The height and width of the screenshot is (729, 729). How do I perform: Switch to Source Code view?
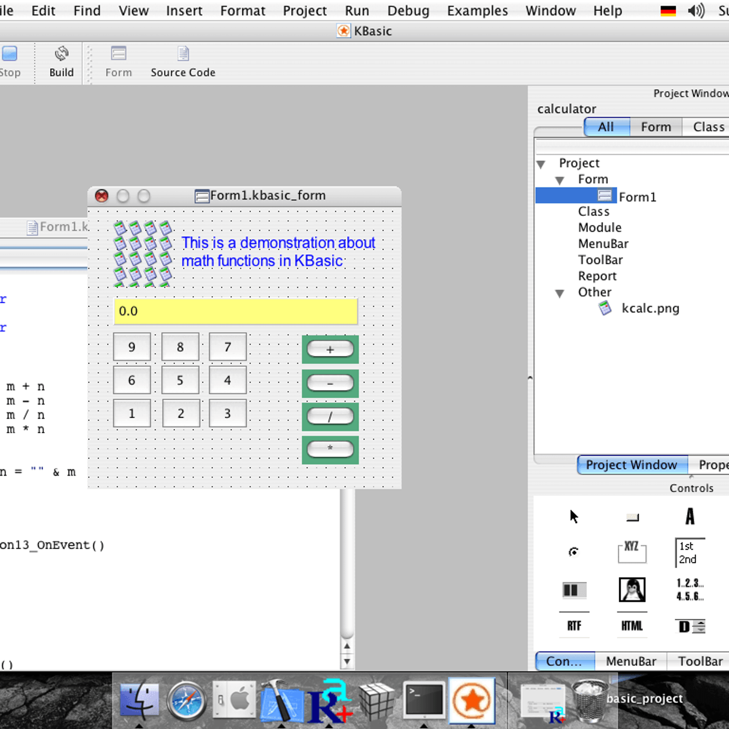click(x=183, y=62)
